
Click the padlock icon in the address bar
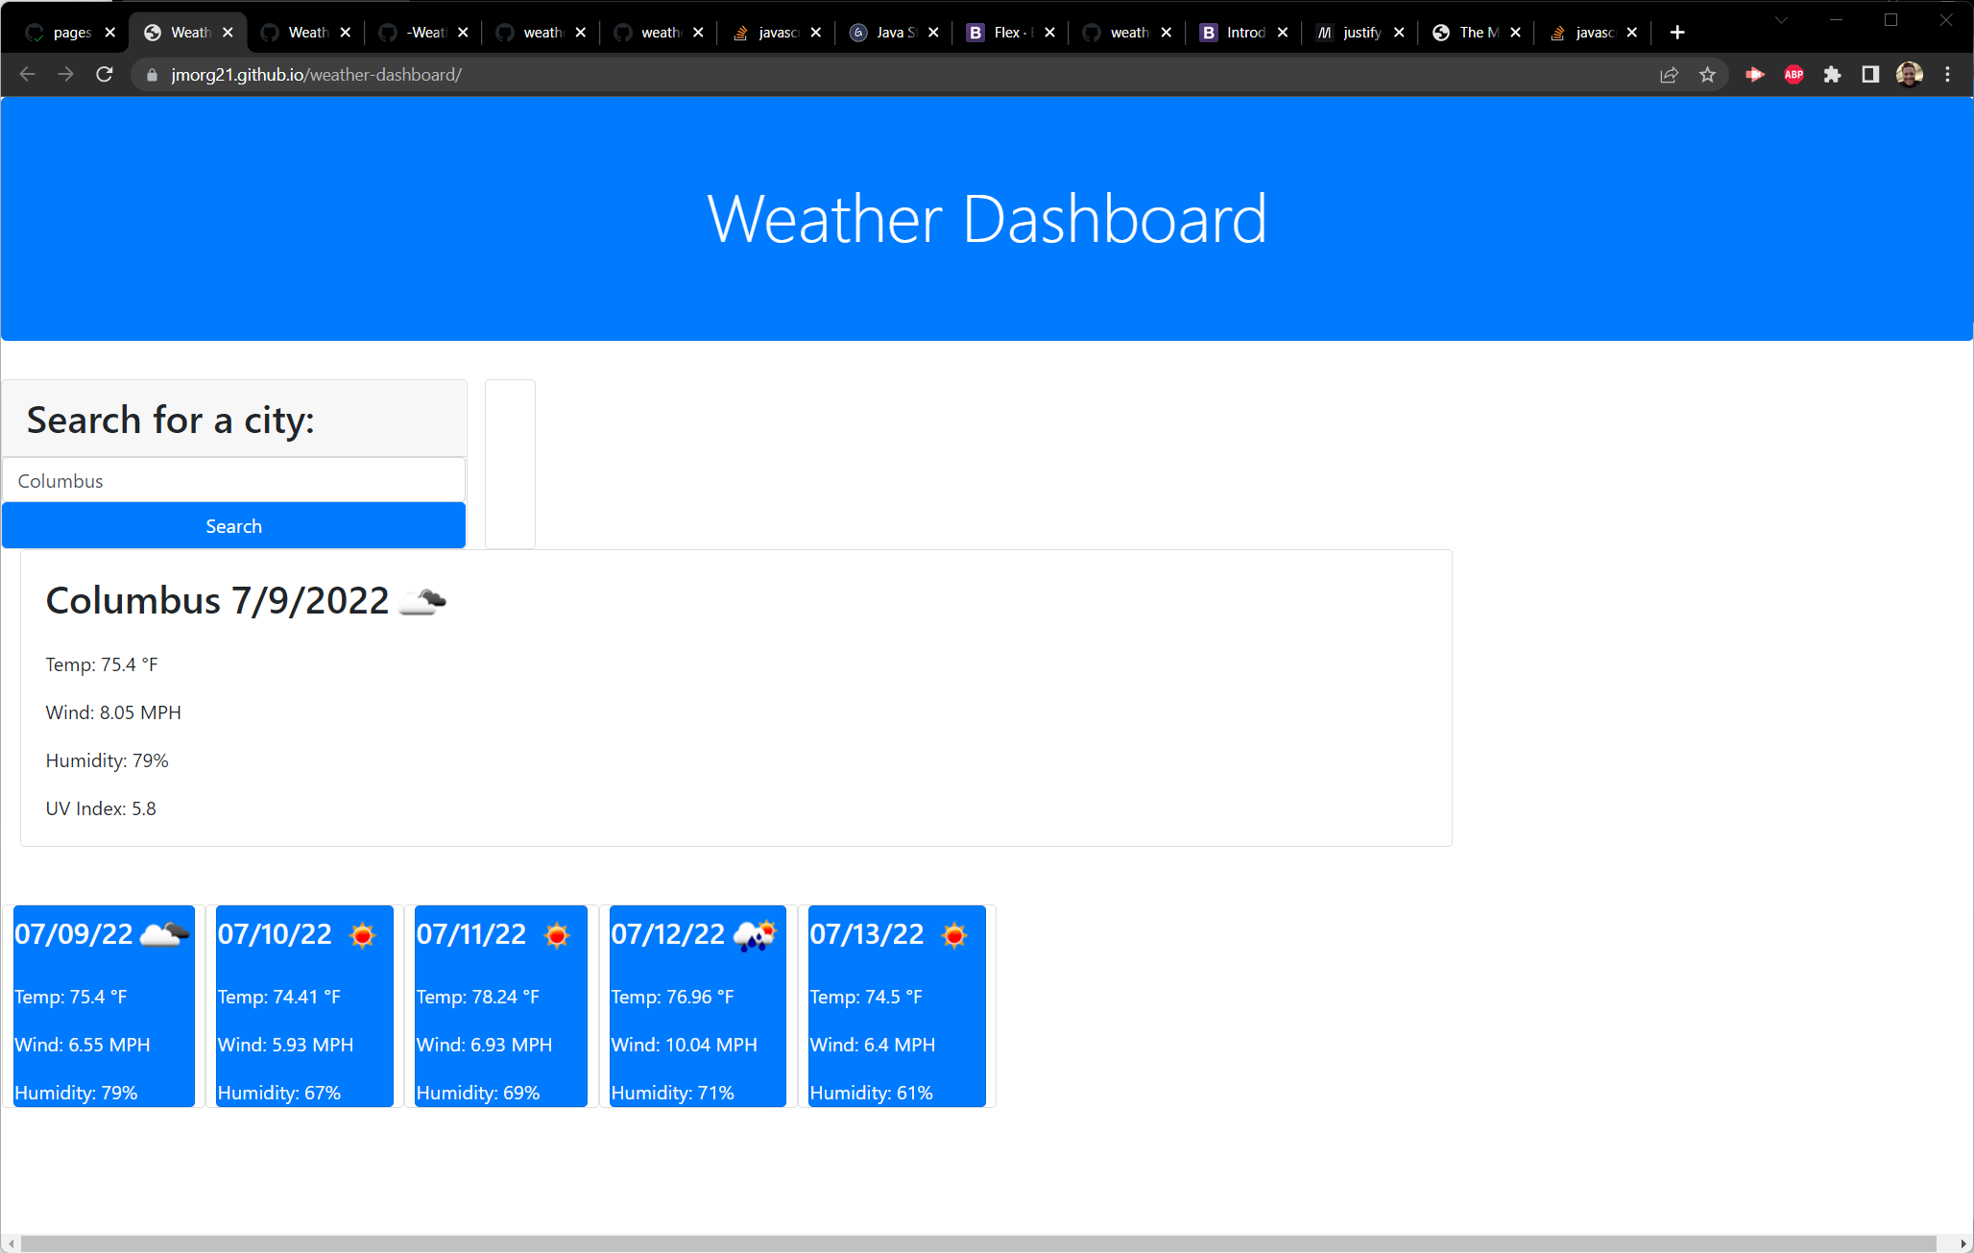click(x=151, y=74)
